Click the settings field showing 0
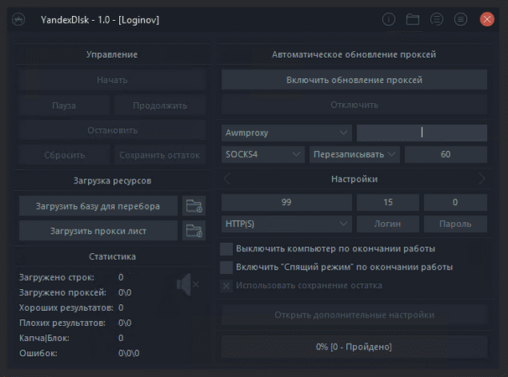This screenshot has width=508, height=377. click(x=455, y=202)
